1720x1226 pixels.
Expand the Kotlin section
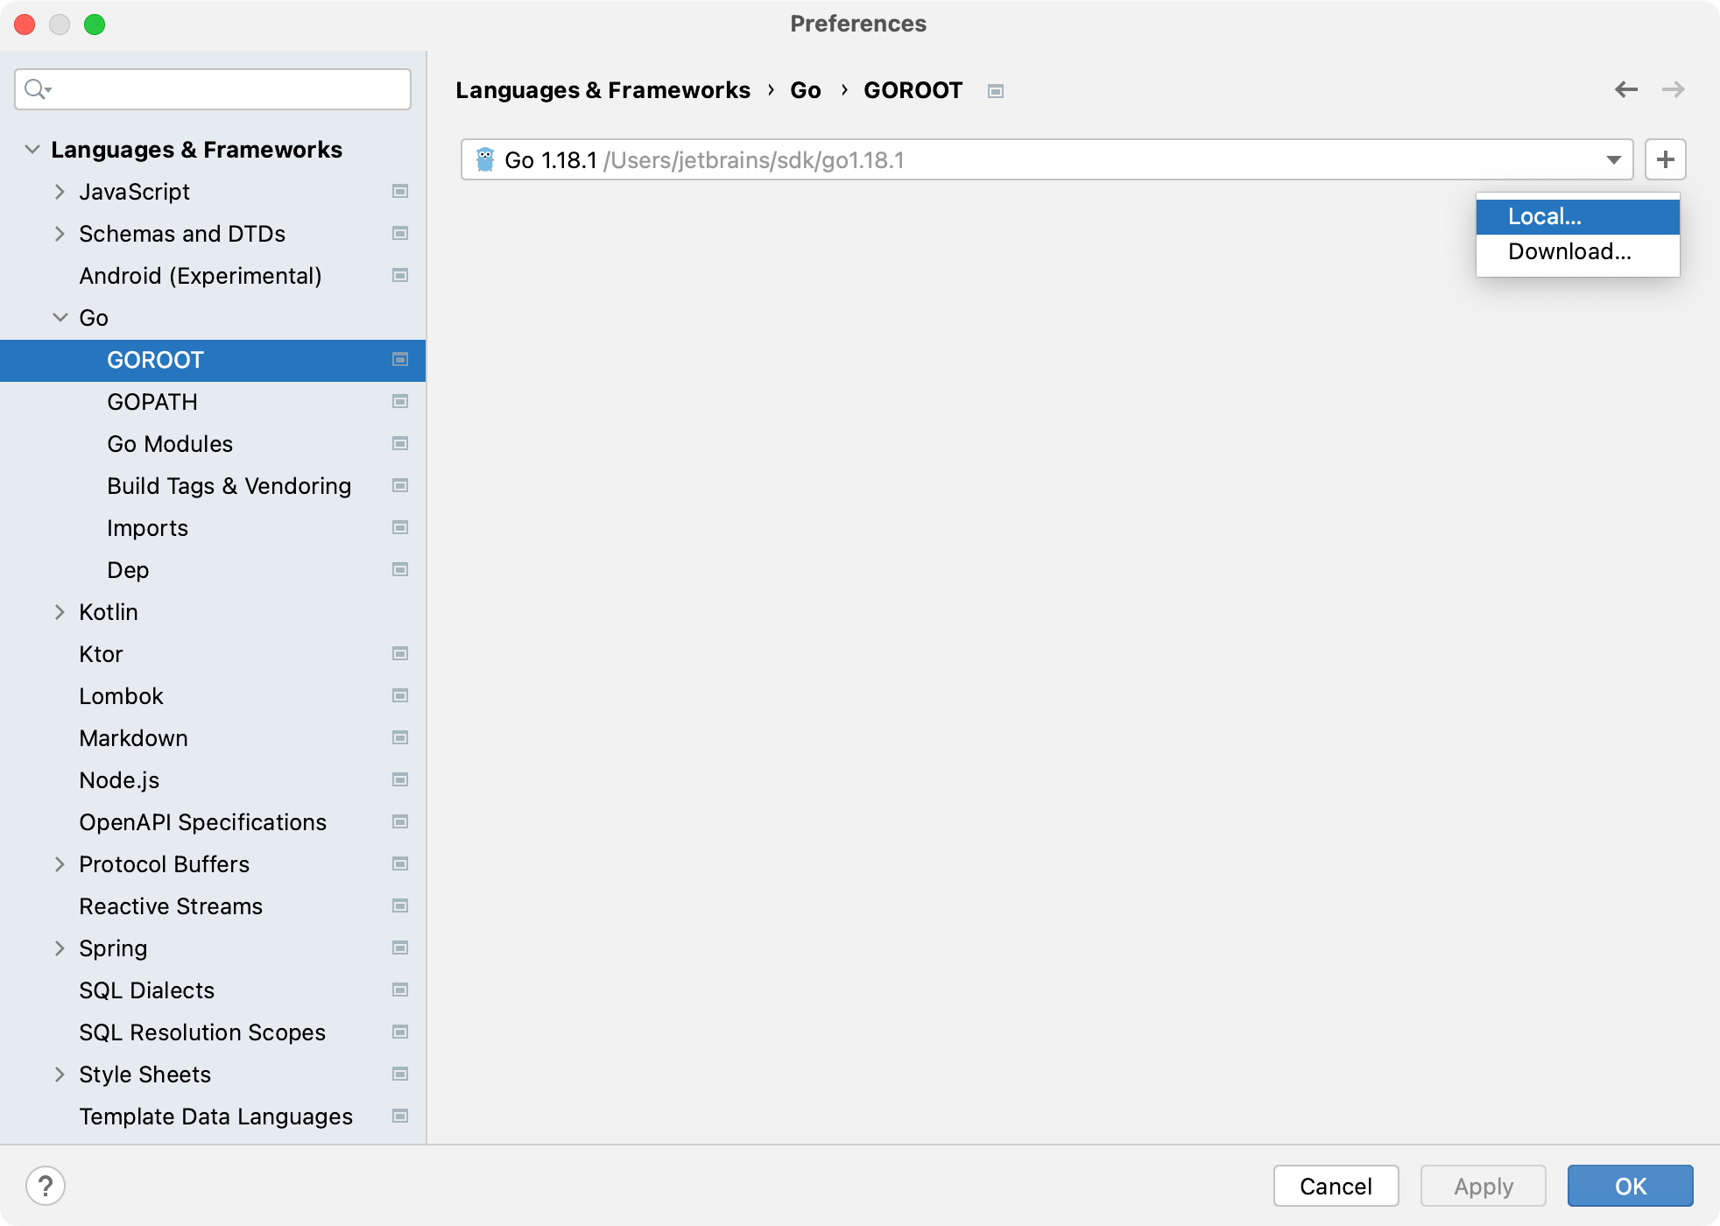tap(60, 611)
